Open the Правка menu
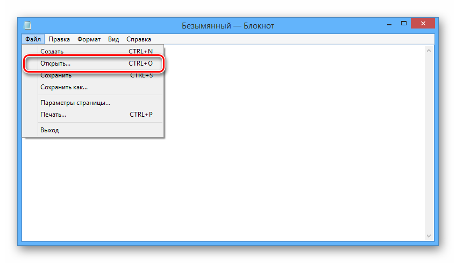Viewport: 456px width, 263px height. [59, 39]
